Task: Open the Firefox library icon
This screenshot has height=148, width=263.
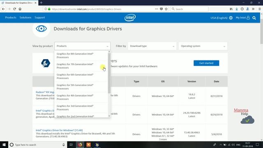Action: (x=231, y=9)
